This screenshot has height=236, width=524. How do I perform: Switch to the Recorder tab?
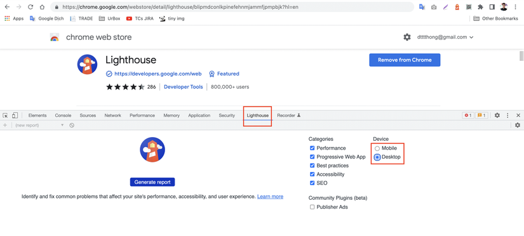point(289,115)
